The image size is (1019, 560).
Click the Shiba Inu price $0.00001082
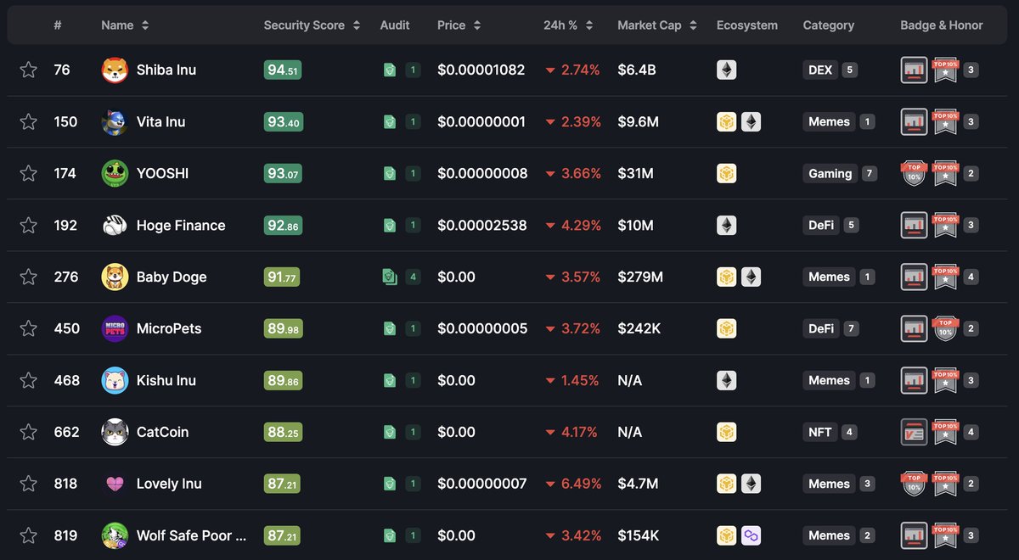click(x=481, y=70)
